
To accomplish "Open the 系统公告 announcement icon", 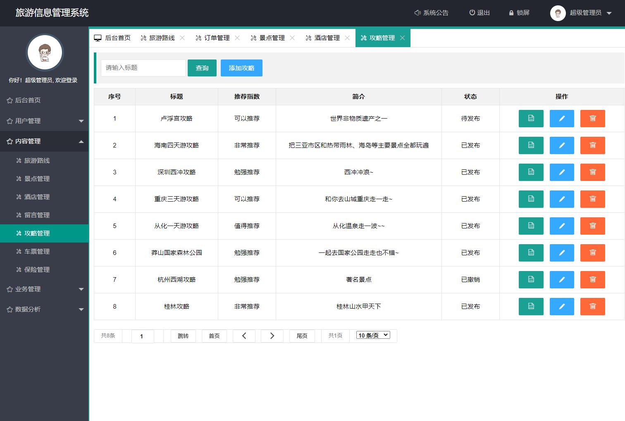I will (417, 13).
